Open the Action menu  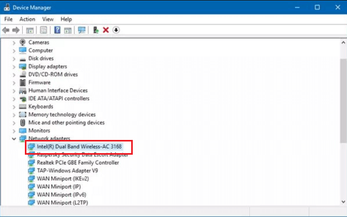pos(27,19)
